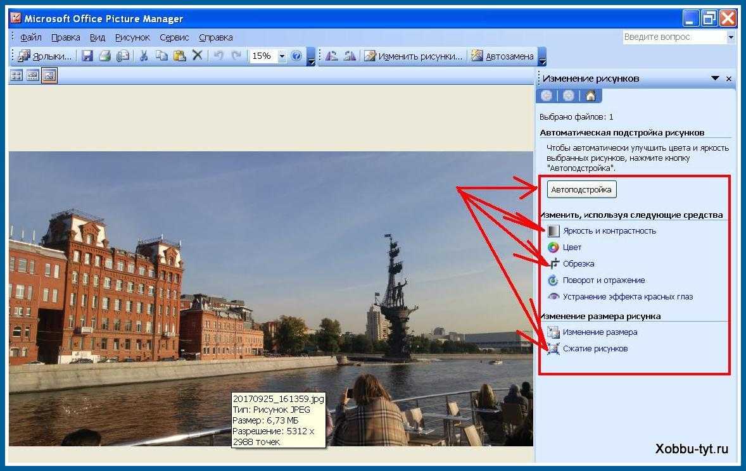Open the Изменение рисунков task pane dropdown

(714, 78)
